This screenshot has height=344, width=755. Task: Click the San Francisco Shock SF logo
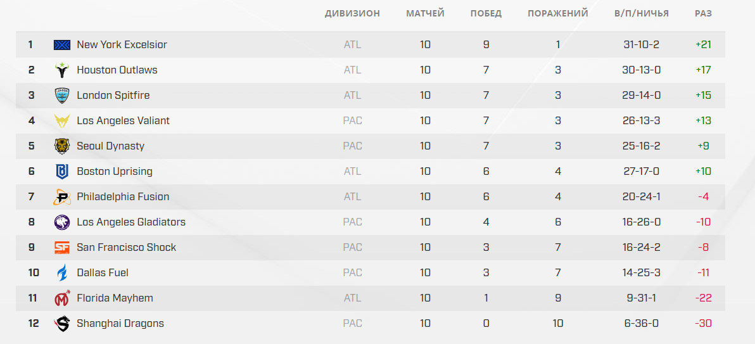coord(62,247)
